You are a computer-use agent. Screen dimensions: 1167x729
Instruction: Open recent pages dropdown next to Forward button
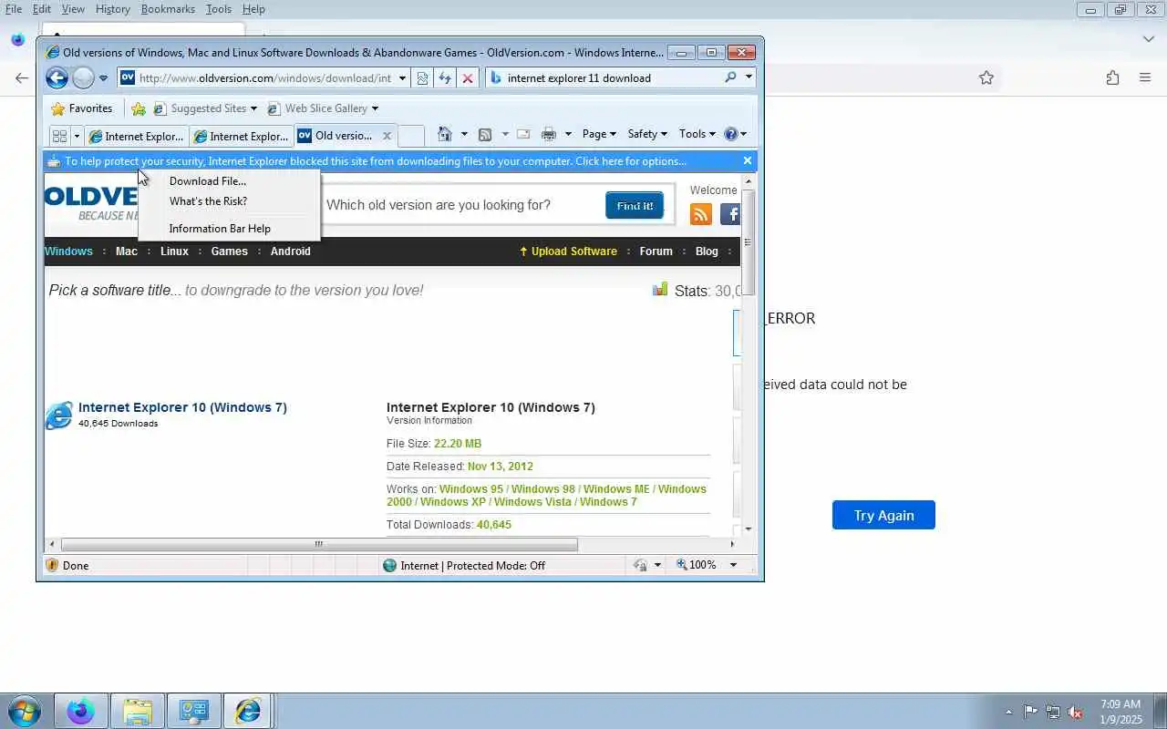[103, 78]
